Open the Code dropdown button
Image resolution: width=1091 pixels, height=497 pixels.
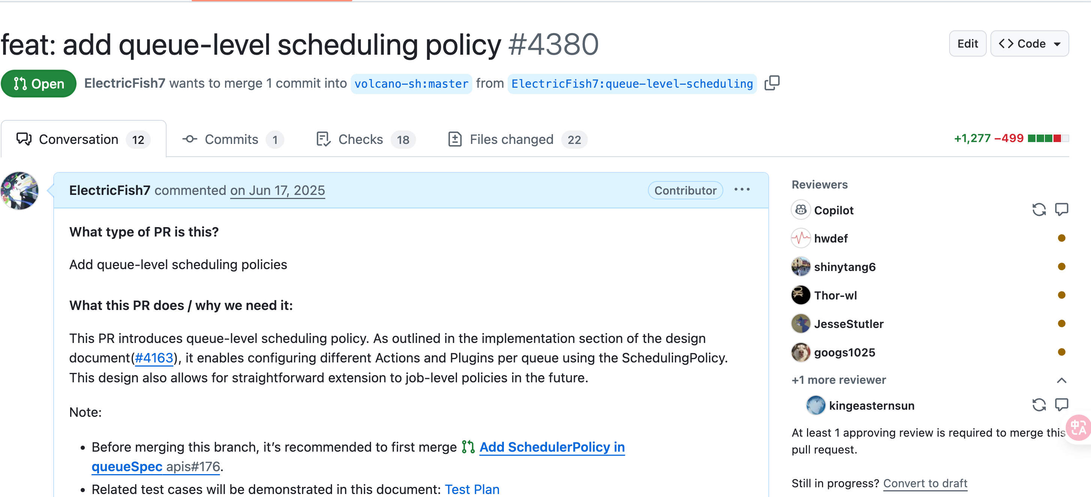click(x=1029, y=43)
